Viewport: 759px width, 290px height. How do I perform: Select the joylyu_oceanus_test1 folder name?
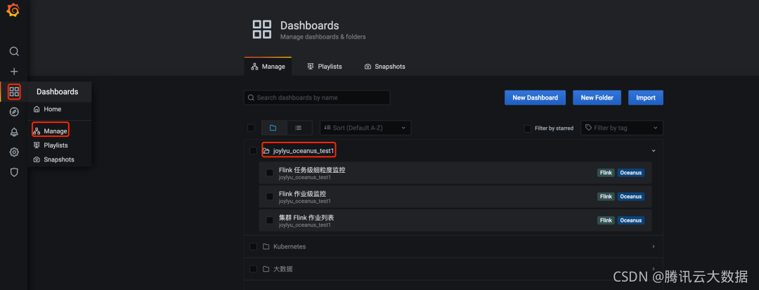[x=304, y=151]
